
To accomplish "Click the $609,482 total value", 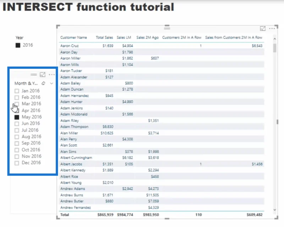I will point(255,215).
